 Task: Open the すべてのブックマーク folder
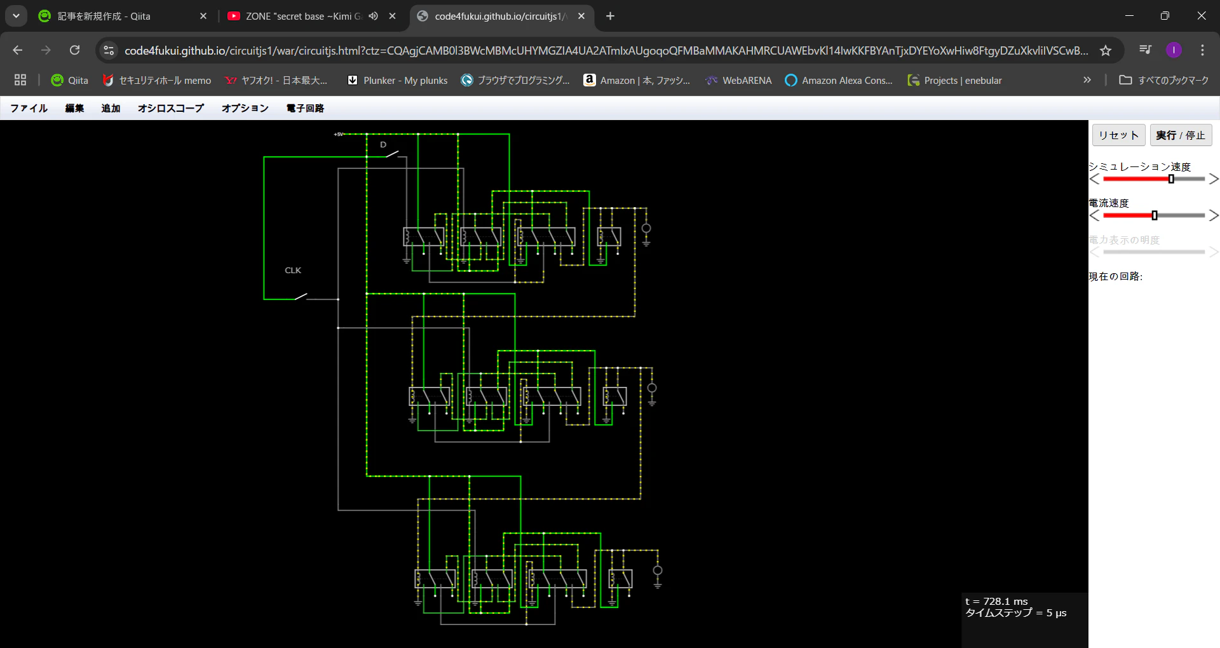click(x=1164, y=80)
